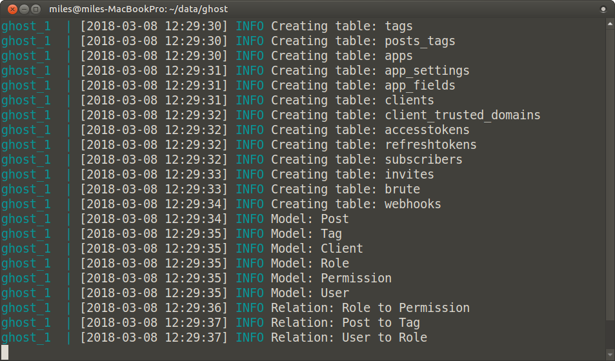Screen dimensions: 615x361
Task: Minimize the terminal window
Action: point(23,9)
